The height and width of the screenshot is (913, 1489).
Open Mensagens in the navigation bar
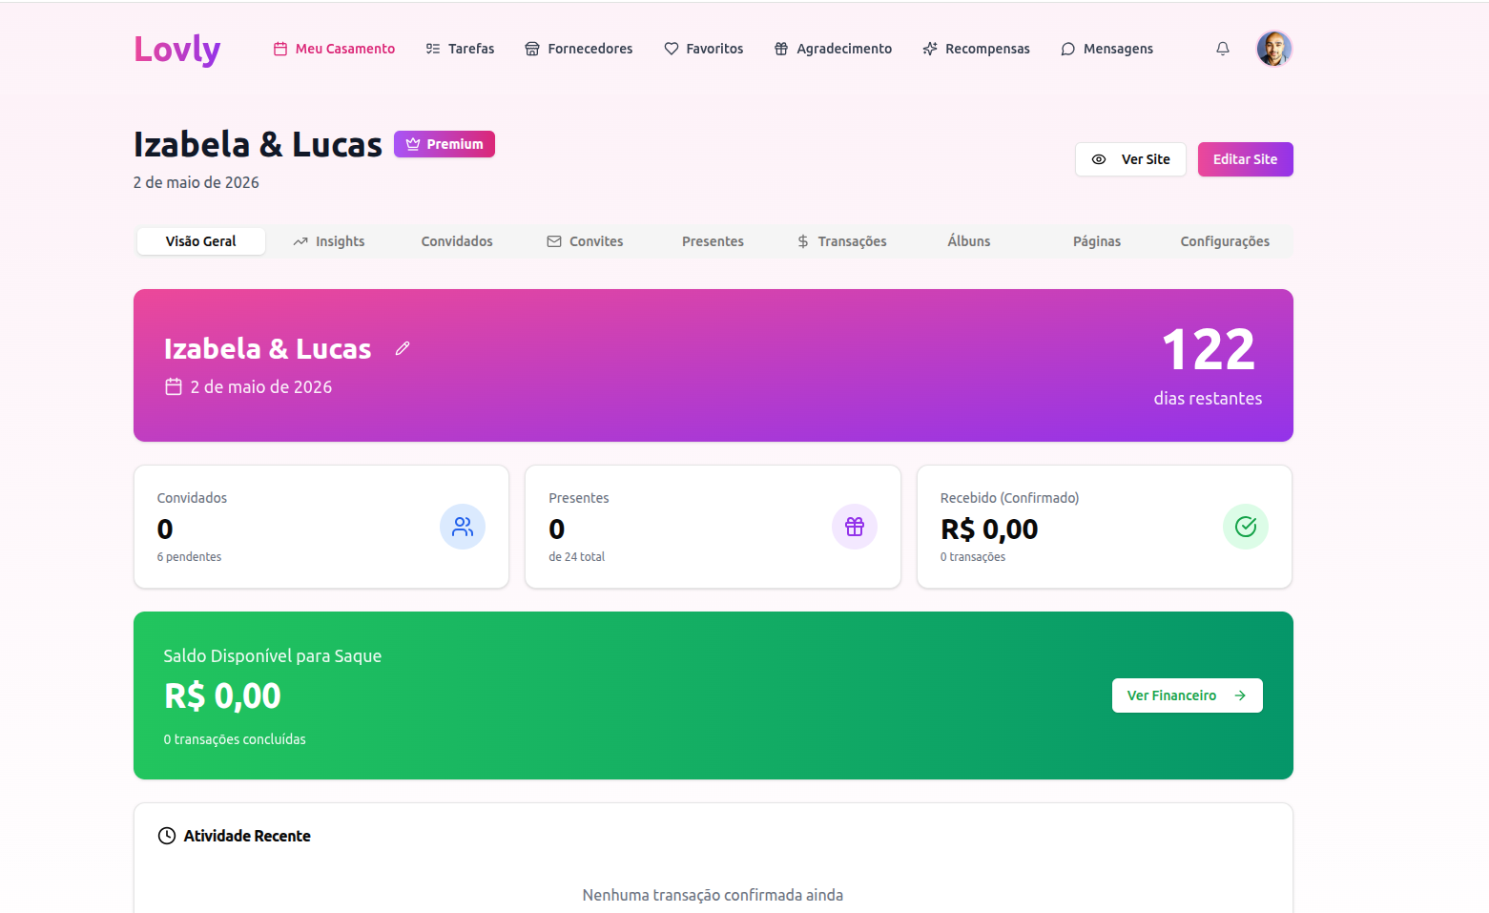(x=1106, y=49)
